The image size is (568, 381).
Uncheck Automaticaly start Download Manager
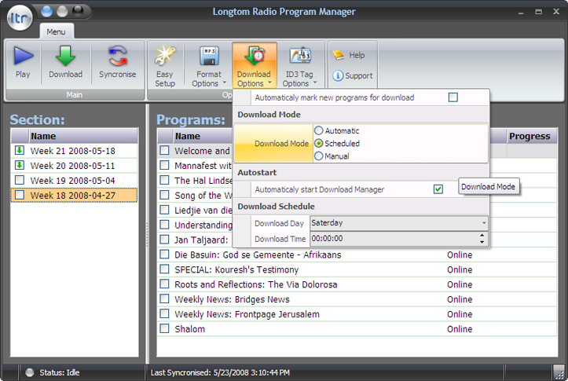pyautogui.click(x=438, y=189)
